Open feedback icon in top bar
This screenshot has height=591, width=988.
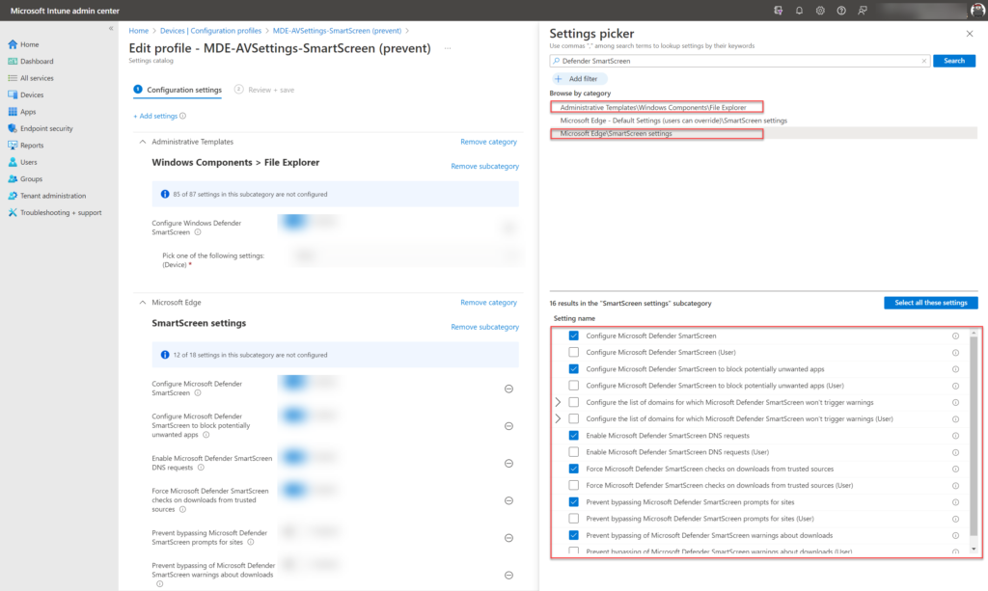pyautogui.click(x=863, y=11)
